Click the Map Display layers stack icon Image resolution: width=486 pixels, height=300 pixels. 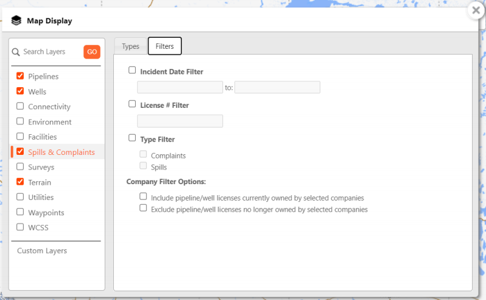[16, 21]
